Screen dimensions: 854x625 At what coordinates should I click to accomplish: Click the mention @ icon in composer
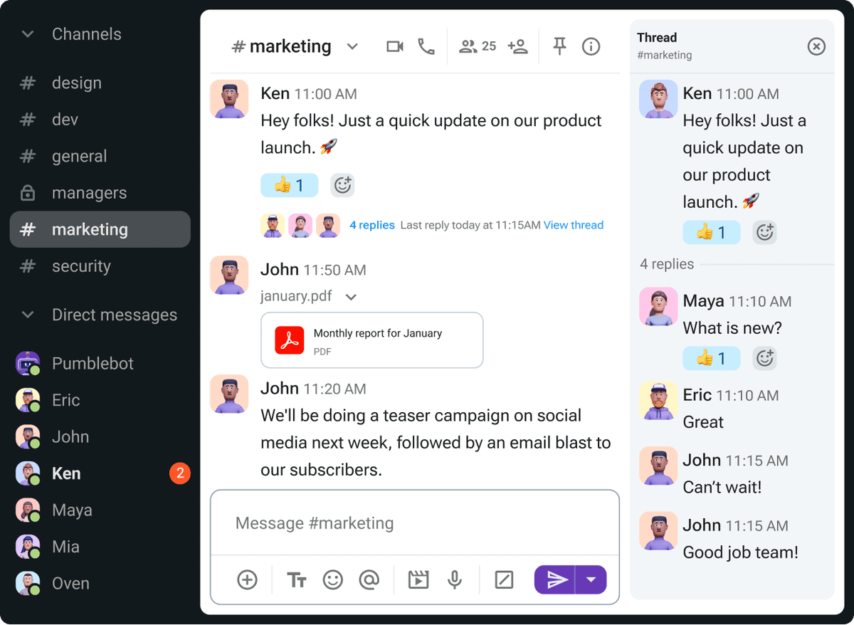pyautogui.click(x=369, y=580)
